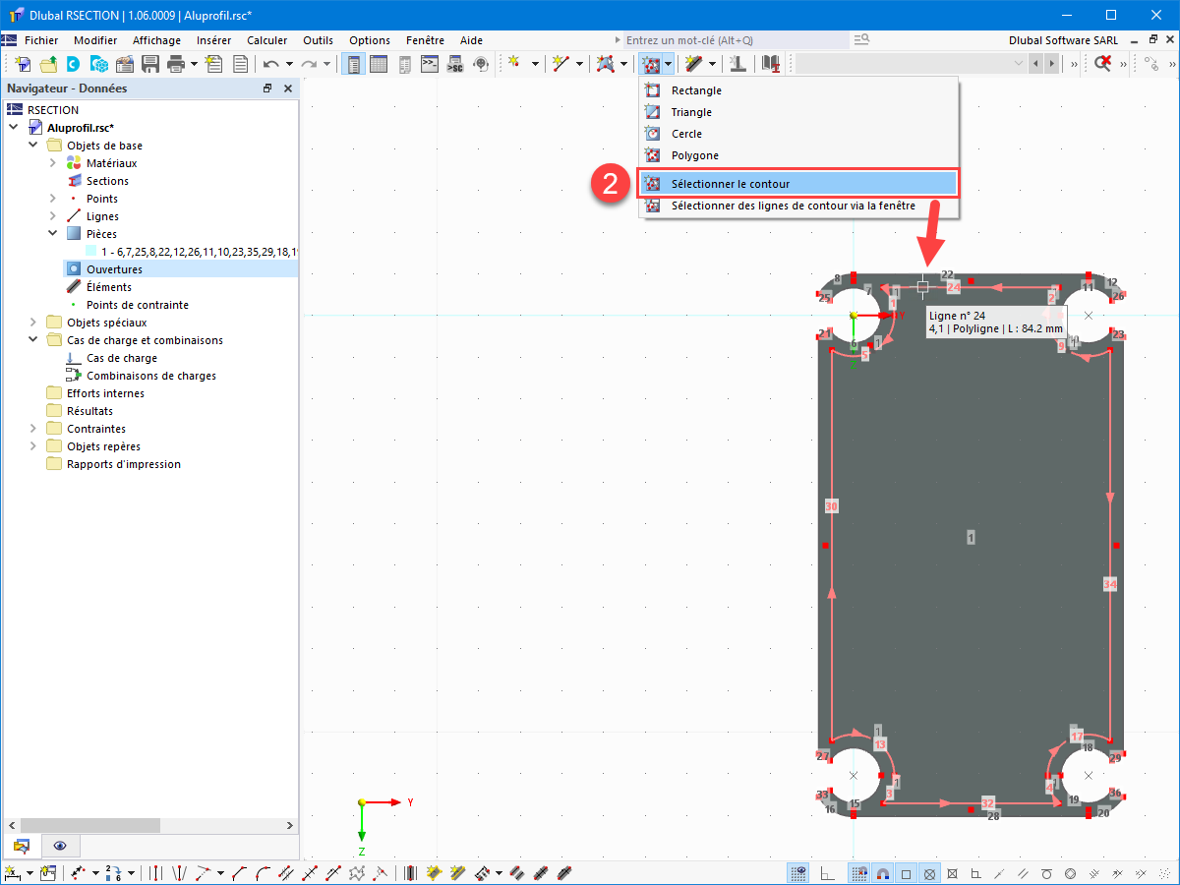Click previous load case arrow button

click(x=1035, y=64)
